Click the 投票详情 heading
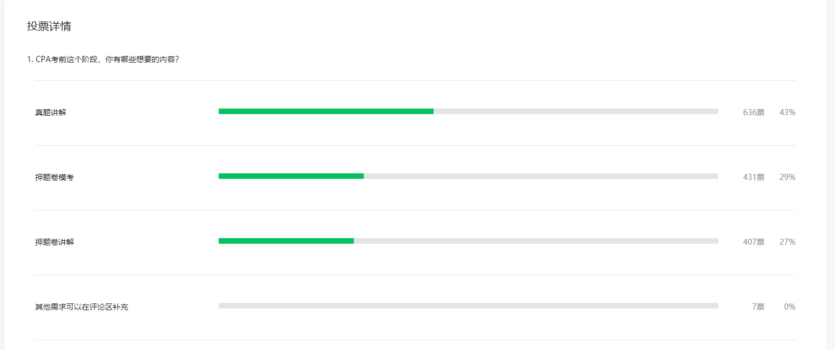 49,26
